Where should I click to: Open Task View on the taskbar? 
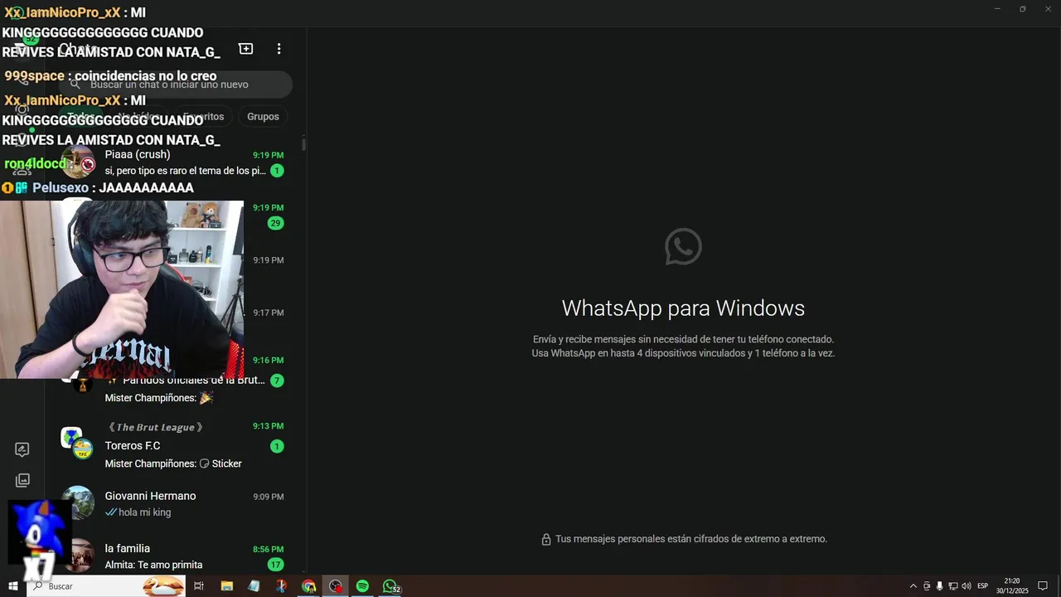click(199, 586)
